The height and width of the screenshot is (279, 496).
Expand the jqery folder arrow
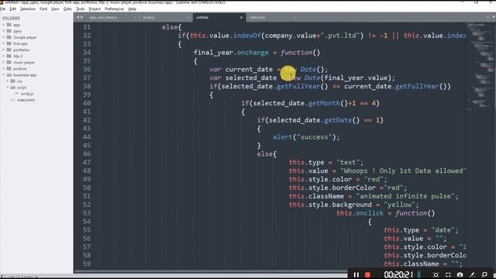pyautogui.click(x=4, y=31)
